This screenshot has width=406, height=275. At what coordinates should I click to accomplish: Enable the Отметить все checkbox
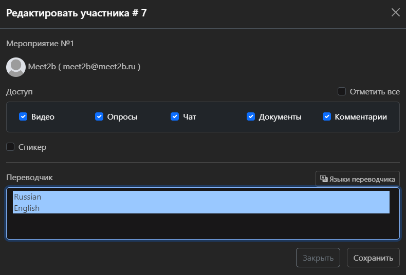342,92
